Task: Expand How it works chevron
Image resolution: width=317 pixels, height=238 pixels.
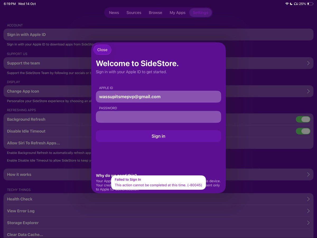Action: click(x=308, y=175)
